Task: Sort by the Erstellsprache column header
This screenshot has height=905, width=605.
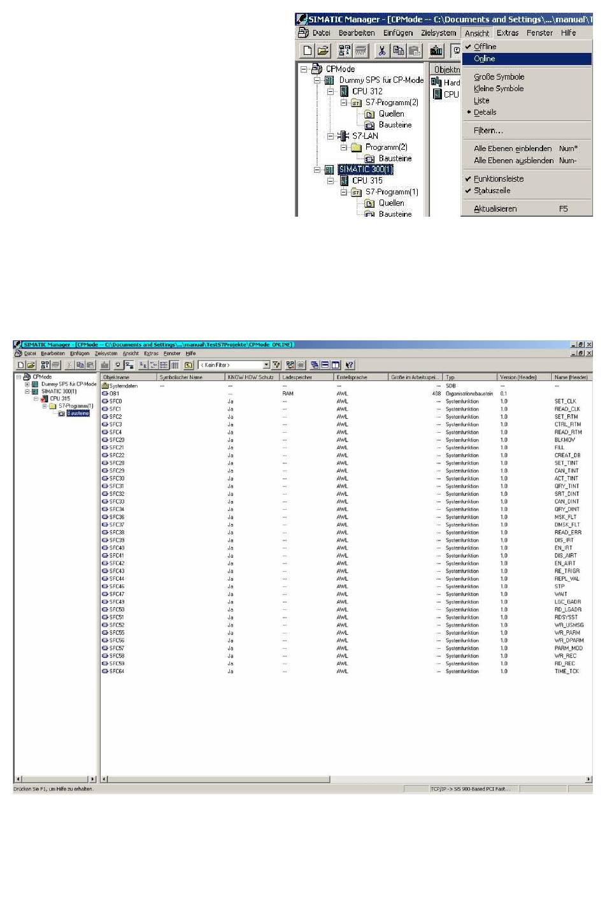Action: point(361,377)
